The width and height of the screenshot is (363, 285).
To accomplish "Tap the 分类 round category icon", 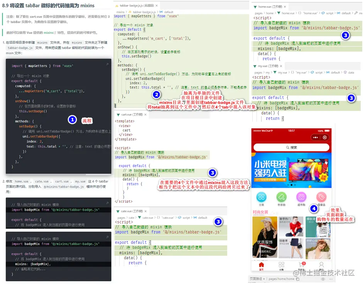I will (x=262, y=197).
